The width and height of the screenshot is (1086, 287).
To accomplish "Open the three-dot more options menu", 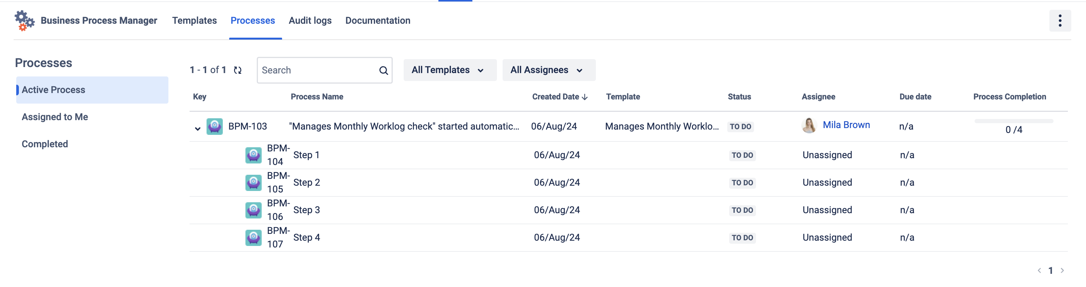I will 1060,21.
